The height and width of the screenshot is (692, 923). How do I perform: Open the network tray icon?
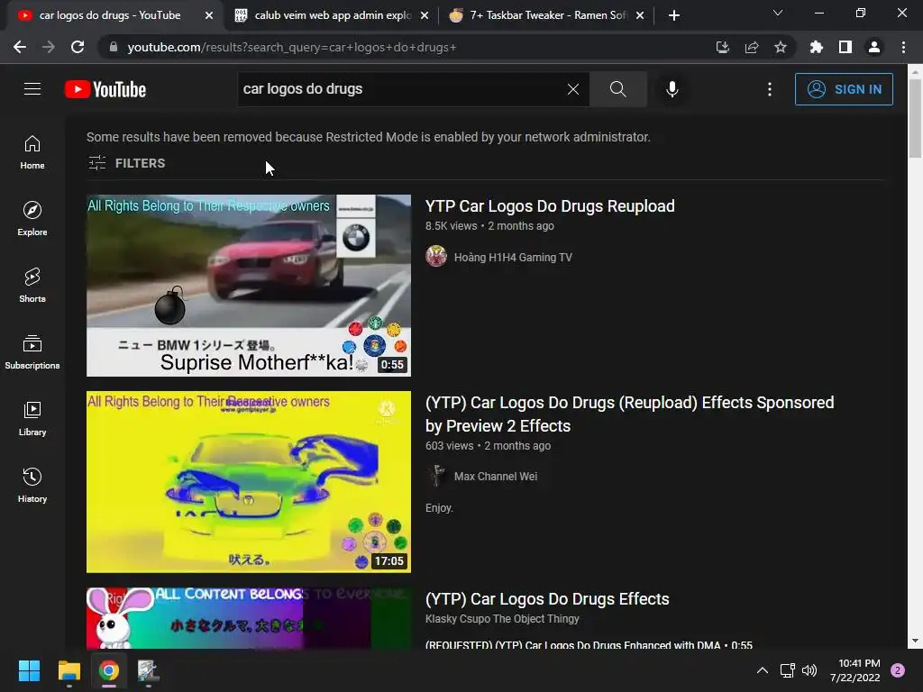tap(787, 670)
